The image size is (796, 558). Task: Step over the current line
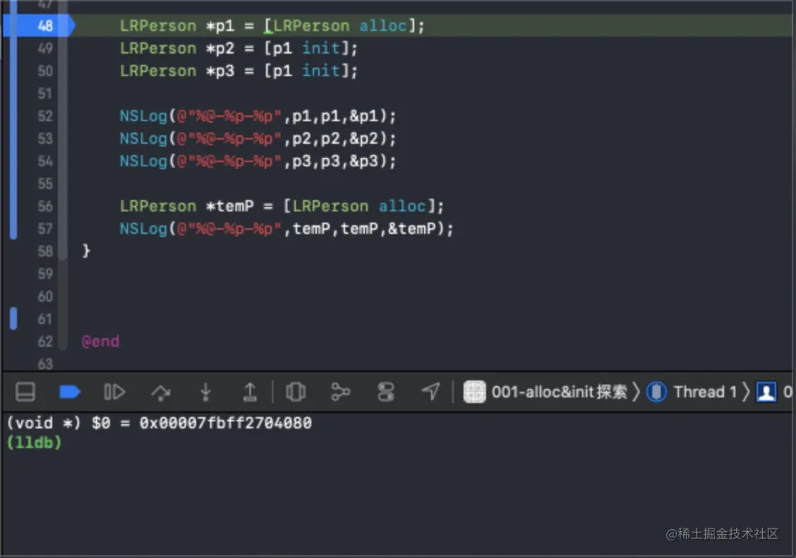161,392
